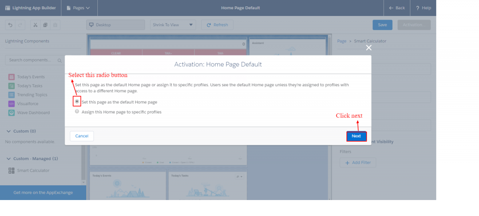Viewport: 479px width, 216px height.
Task: Click the Trending Topics label in components list
Action: pyautogui.click(x=32, y=95)
